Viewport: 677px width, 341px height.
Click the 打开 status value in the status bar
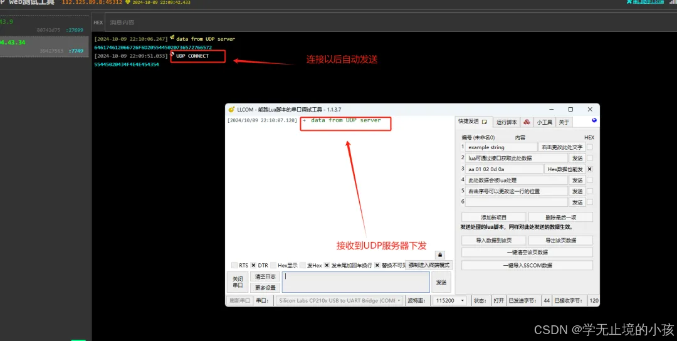499,300
